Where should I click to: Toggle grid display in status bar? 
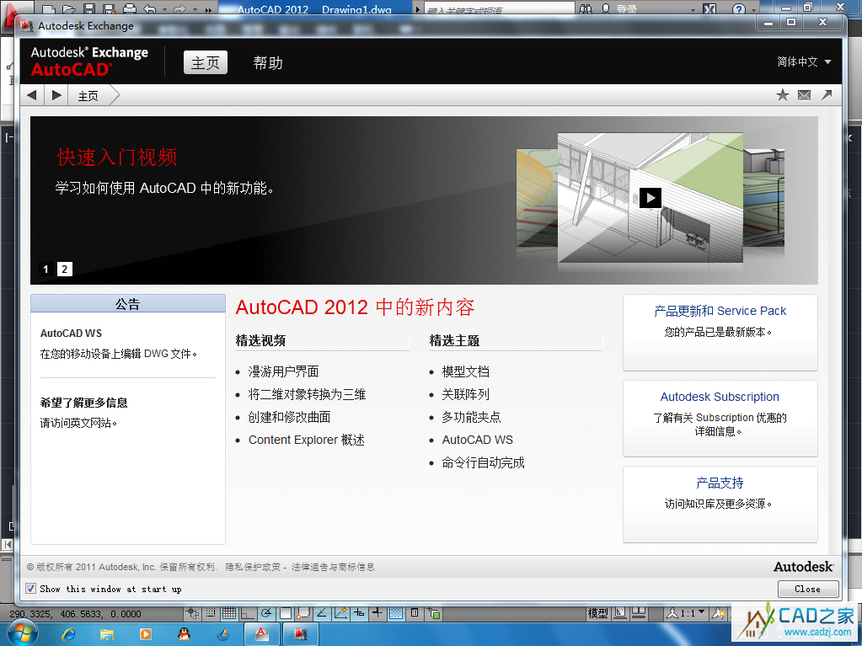tap(228, 613)
